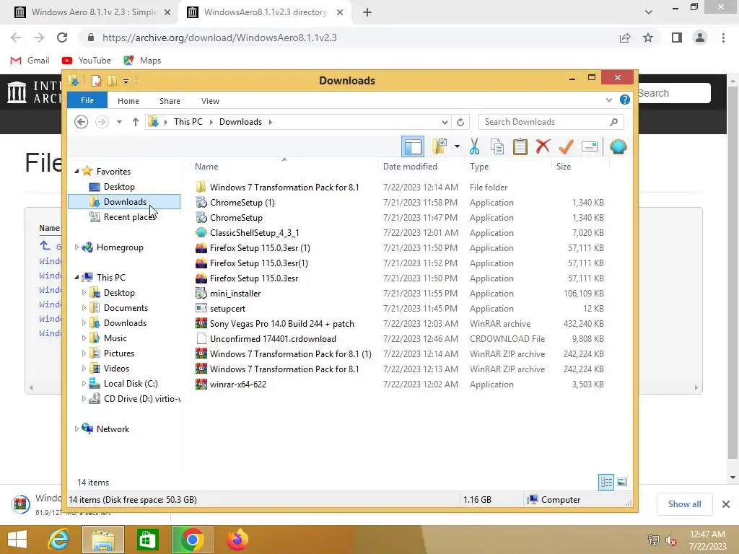Click Show all downloads in Chrome
The width and height of the screenshot is (739, 554).
(684, 504)
